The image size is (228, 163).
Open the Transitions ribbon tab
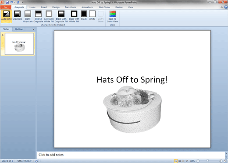(71, 7)
